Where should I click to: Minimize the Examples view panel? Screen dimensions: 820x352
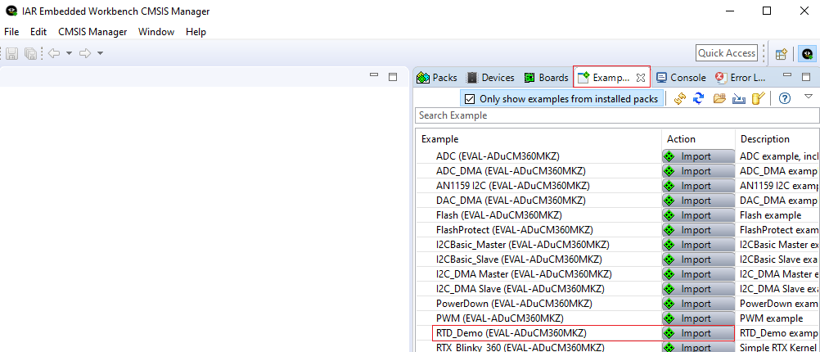(787, 76)
